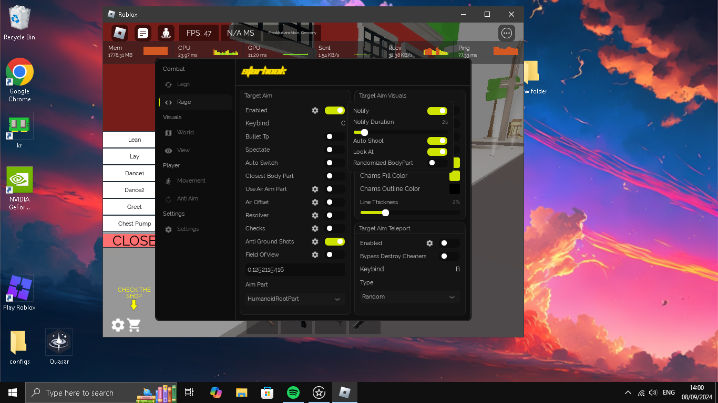Select Google Chrome desktop shortcut
Viewport: 718px width, 403px height.
[x=19, y=80]
